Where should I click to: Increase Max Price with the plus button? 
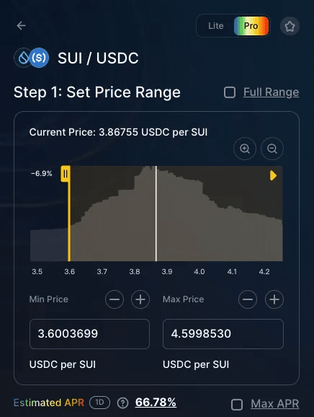pos(274,299)
